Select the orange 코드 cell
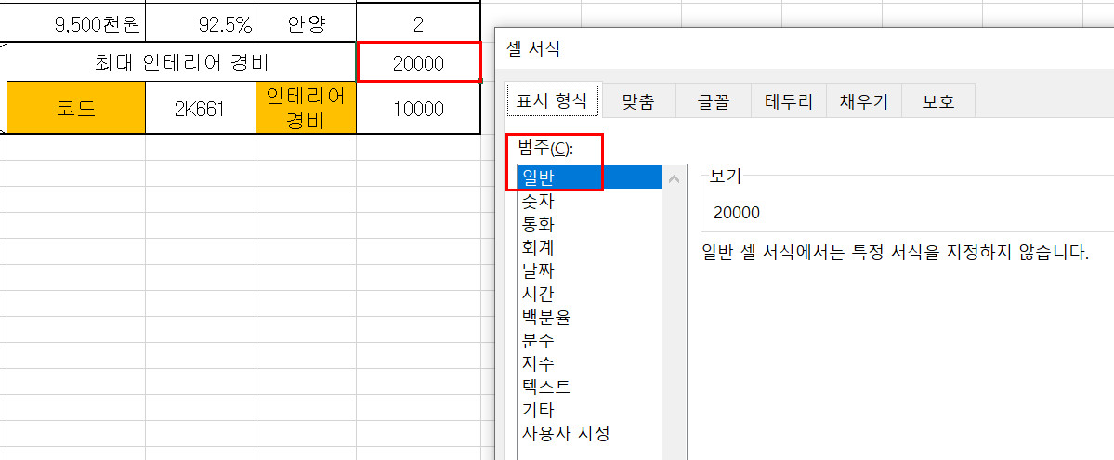The height and width of the screenshot is (460, 1114). (x=76, y=108)
